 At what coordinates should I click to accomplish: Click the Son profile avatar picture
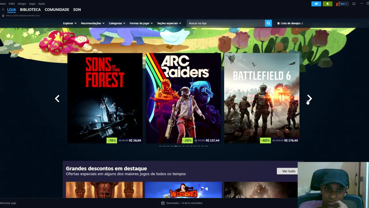[337, 4]
